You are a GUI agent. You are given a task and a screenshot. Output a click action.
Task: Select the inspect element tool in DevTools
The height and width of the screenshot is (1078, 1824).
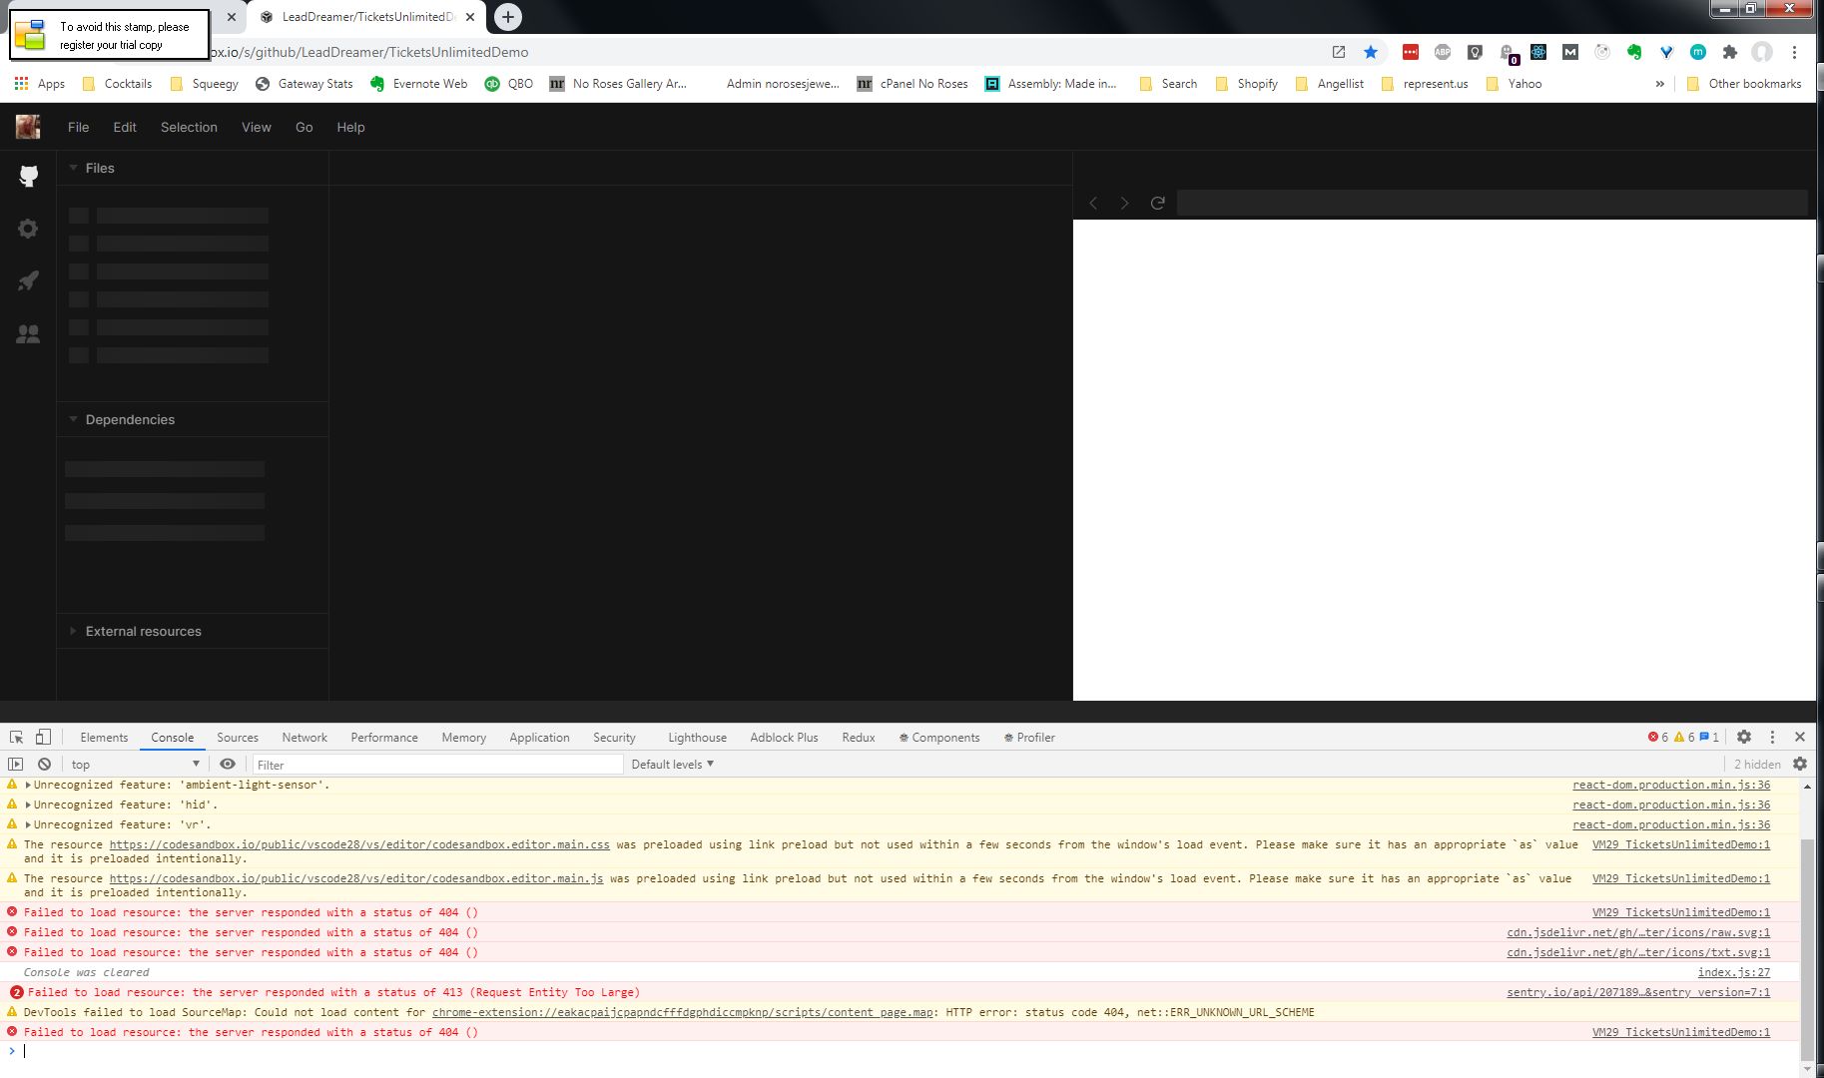pyautogui.click(x=15, y=737)
